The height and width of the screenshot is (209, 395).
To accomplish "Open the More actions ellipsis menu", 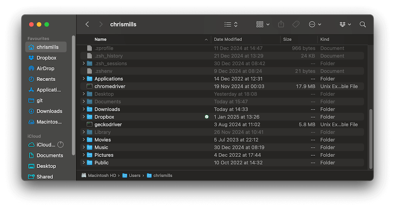I will click(x=315, y=24).
